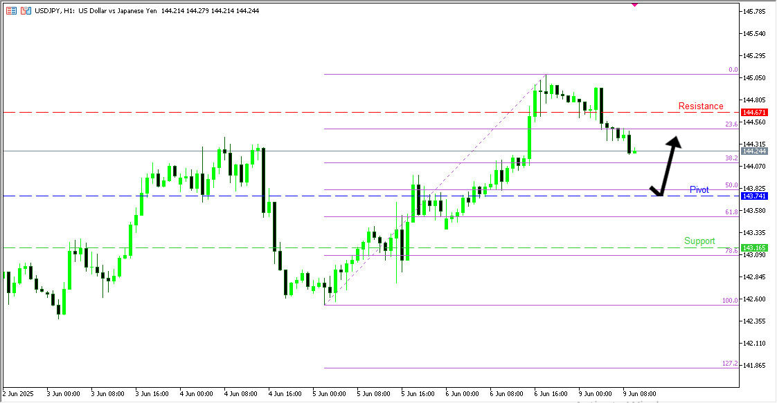Click the Fibonacci 61.8 level label
The height and width of the screenshot is (403, 777).
coord(731,212)
